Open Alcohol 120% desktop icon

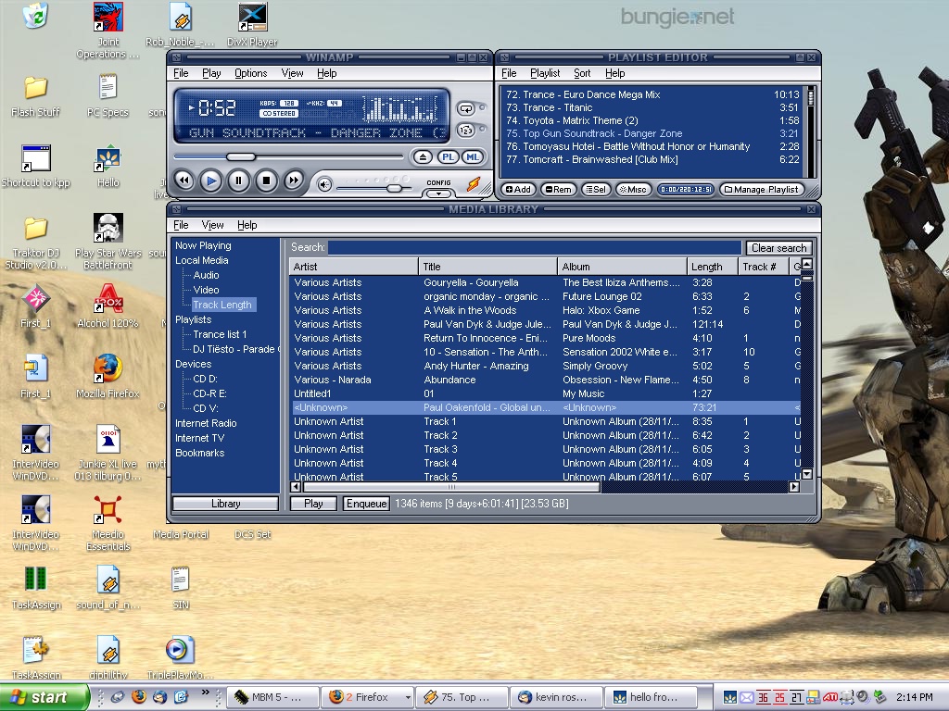108,306
